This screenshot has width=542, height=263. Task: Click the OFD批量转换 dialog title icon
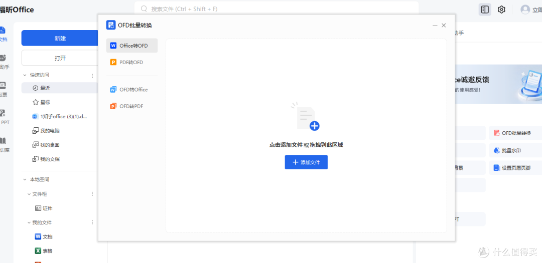point(110,25)
